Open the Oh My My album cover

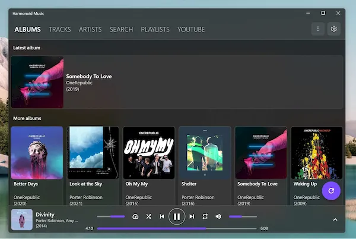149,153
